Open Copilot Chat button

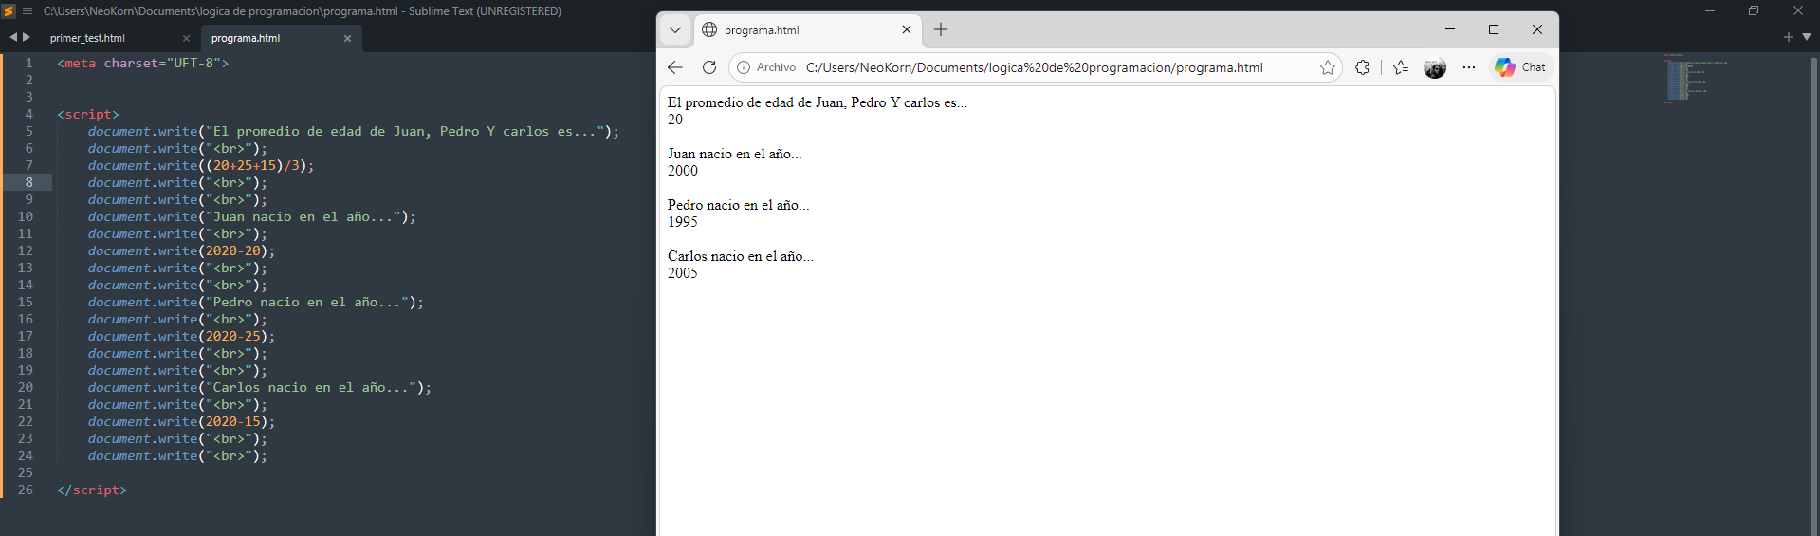[1521, 67]
